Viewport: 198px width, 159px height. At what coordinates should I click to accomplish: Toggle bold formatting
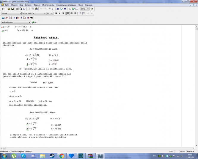click(56, 13)
